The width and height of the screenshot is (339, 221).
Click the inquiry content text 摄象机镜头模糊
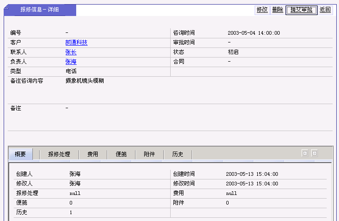click(x=85, y=81)
